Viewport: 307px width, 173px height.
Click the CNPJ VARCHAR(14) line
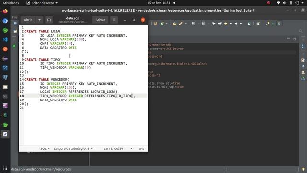[57, 44]
